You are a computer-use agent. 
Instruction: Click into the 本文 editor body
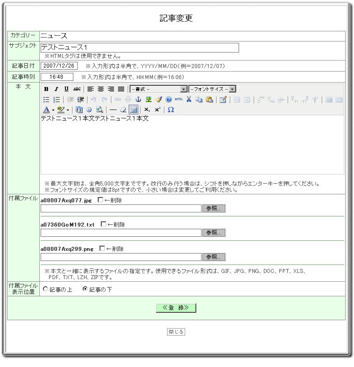click(192, 145)
